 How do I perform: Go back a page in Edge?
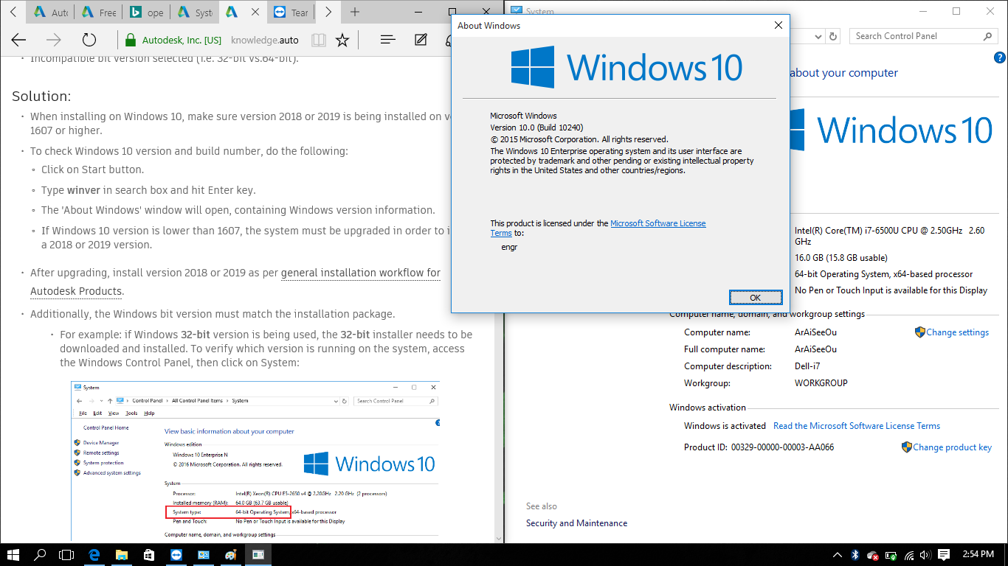tap(18, 40)
